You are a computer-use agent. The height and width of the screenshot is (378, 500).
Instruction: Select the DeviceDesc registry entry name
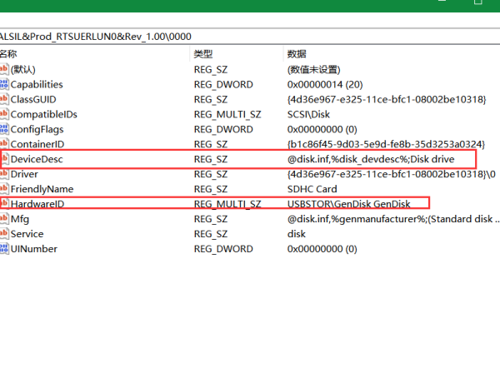(x=36, y=159)
